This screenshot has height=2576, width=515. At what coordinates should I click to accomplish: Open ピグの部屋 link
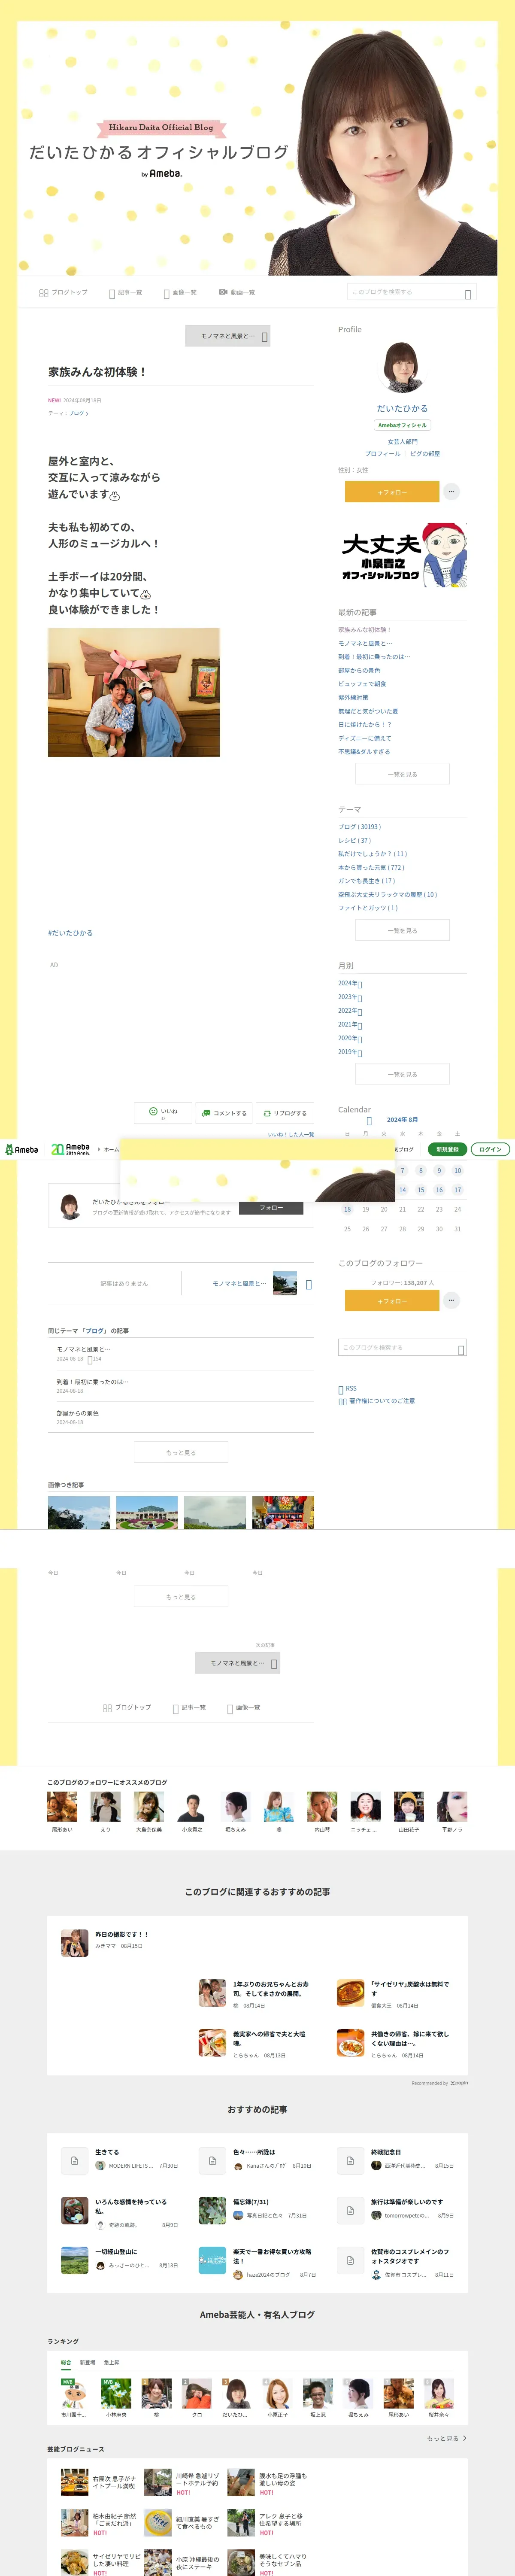coord(425,453)
